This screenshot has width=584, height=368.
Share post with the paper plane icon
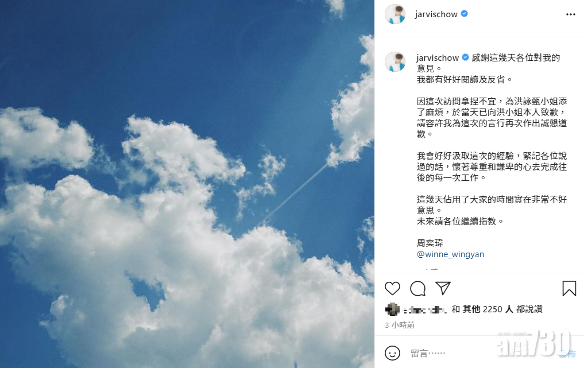point(443,288)
